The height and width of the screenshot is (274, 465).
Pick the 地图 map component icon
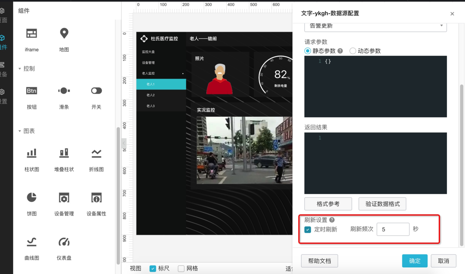point(64,33)
